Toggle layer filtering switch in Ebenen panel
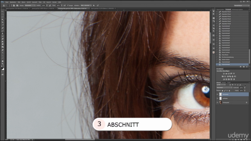The width and height of the screenshot is (251, 141). pyautogui.click(x=245, y=85)
